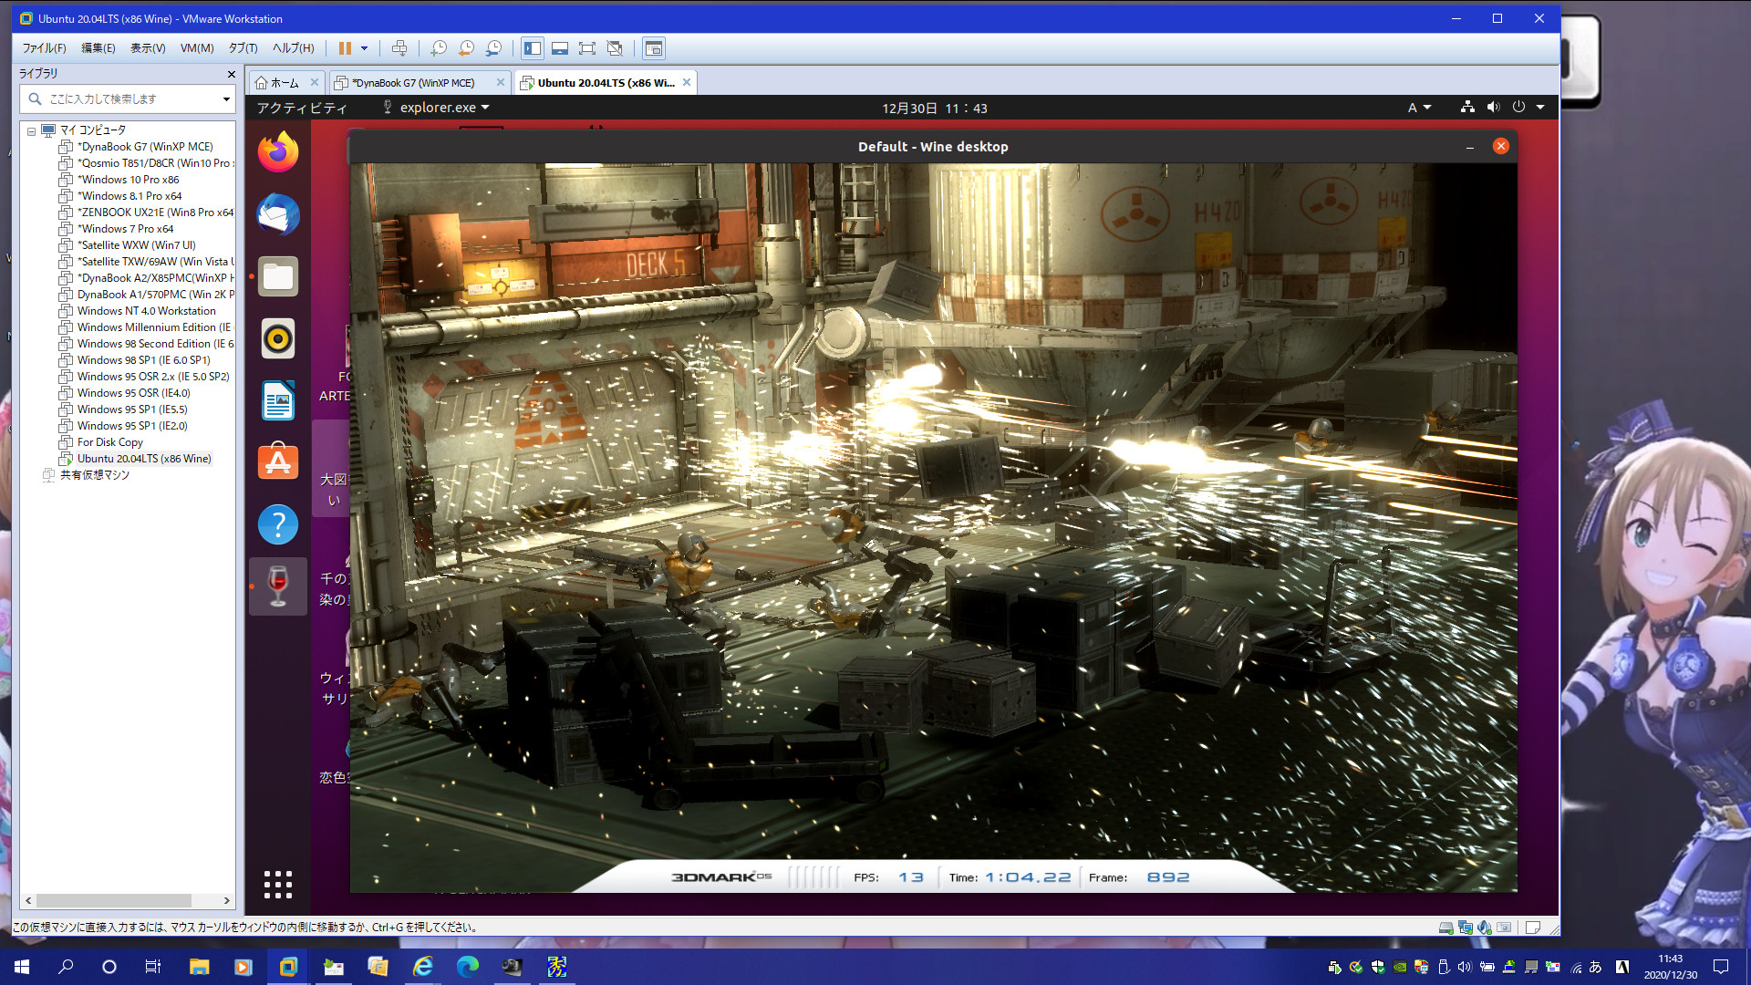The height and width of the screenshot is (985, 1751).
Task: Open Rhythmbox from the Ubuntu dock
Action: [x=278, y=338]
